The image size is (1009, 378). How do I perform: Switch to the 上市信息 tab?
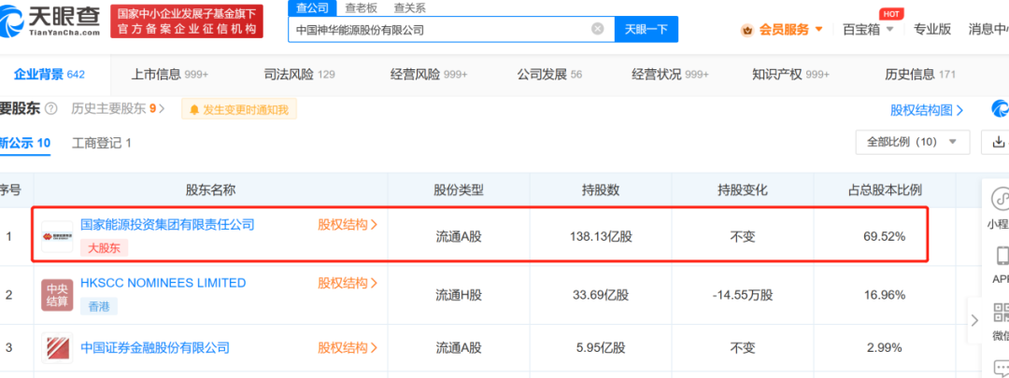(x=169, y=75)
